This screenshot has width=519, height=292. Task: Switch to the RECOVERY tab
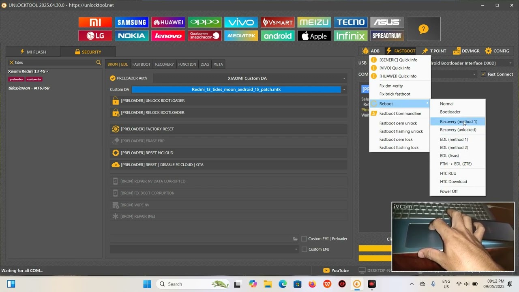point(164,64)
